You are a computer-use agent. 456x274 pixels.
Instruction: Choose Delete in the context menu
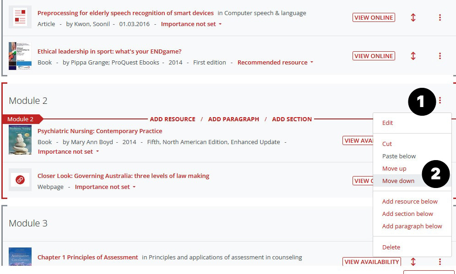click(x=391, y=247)
